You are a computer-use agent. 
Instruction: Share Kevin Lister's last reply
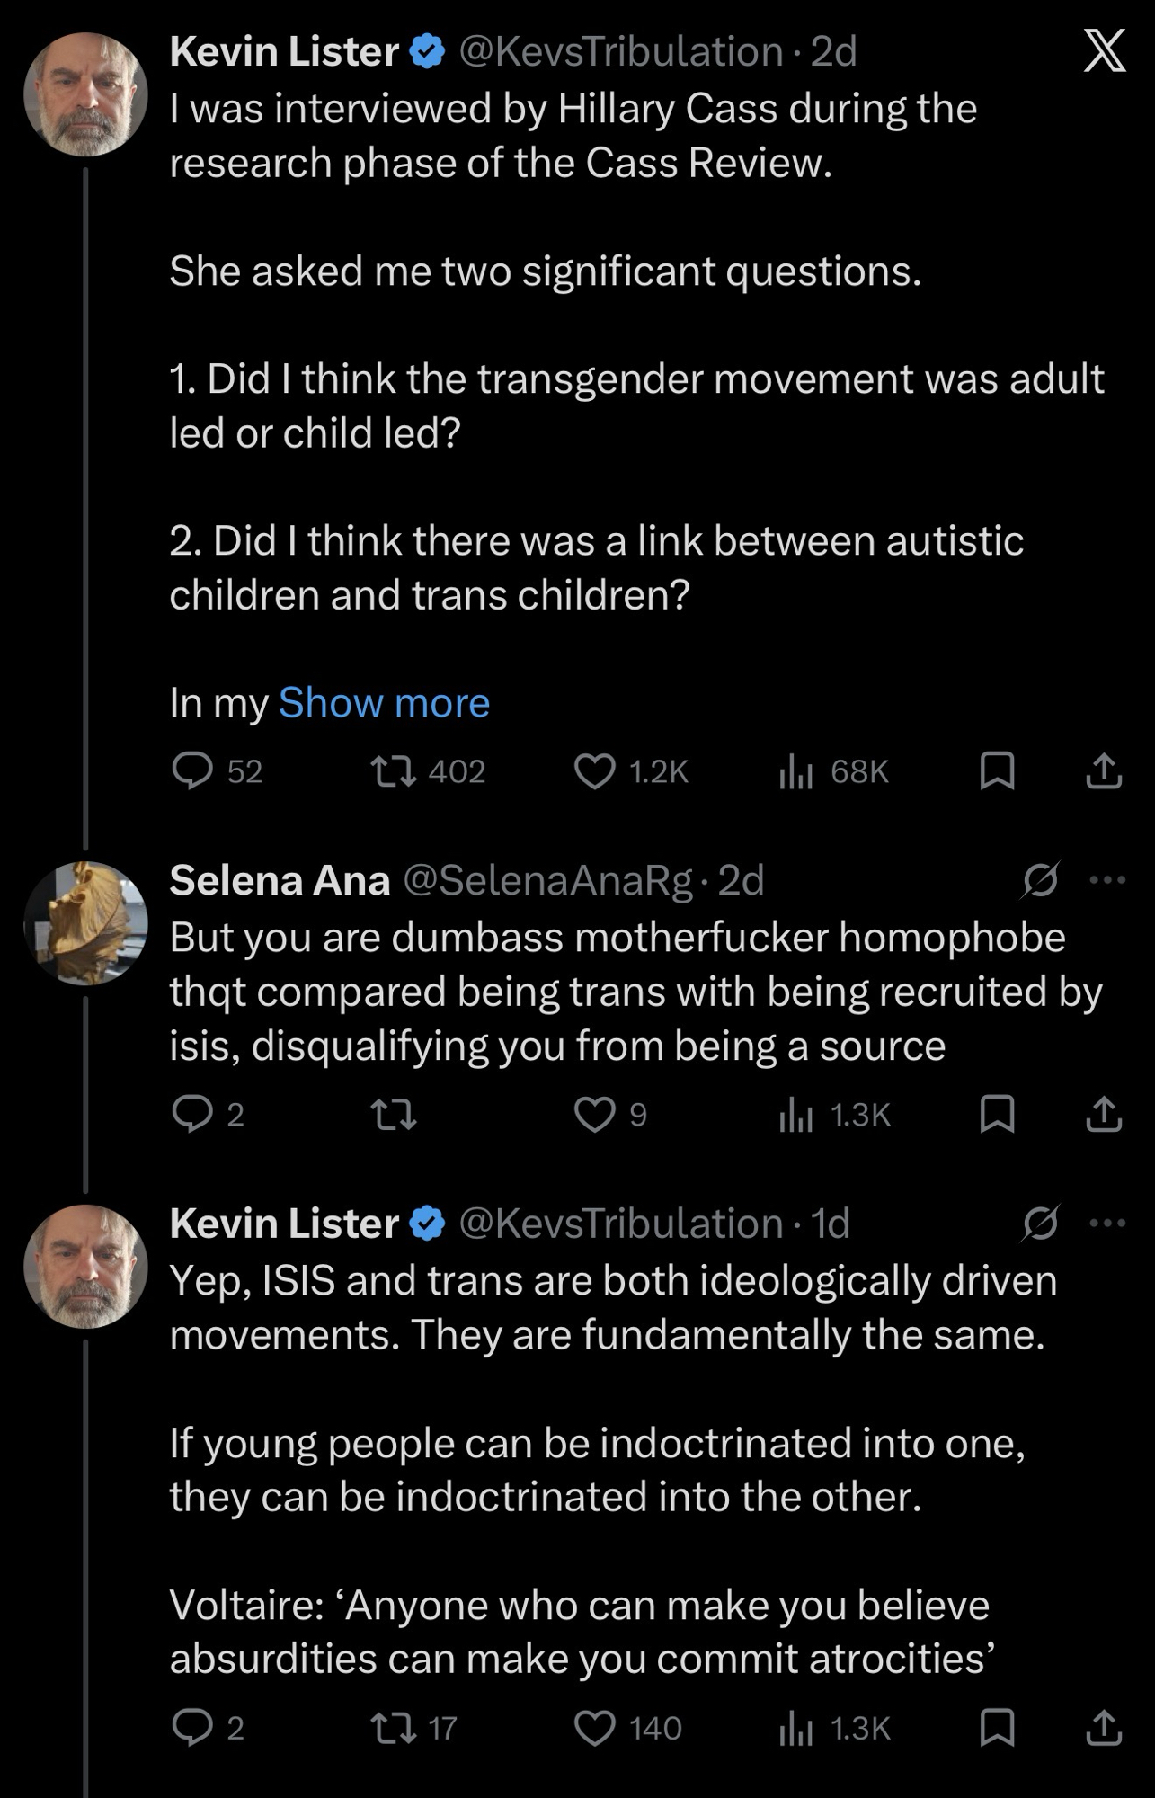1104,1728
